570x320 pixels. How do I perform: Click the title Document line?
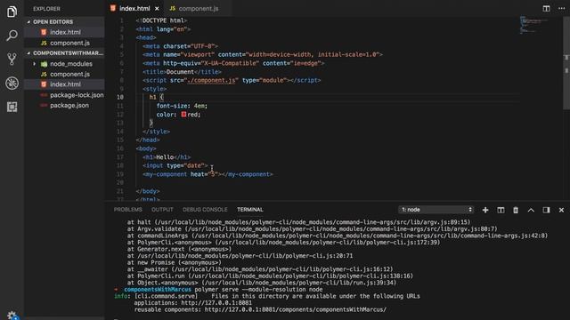point(182,72)
